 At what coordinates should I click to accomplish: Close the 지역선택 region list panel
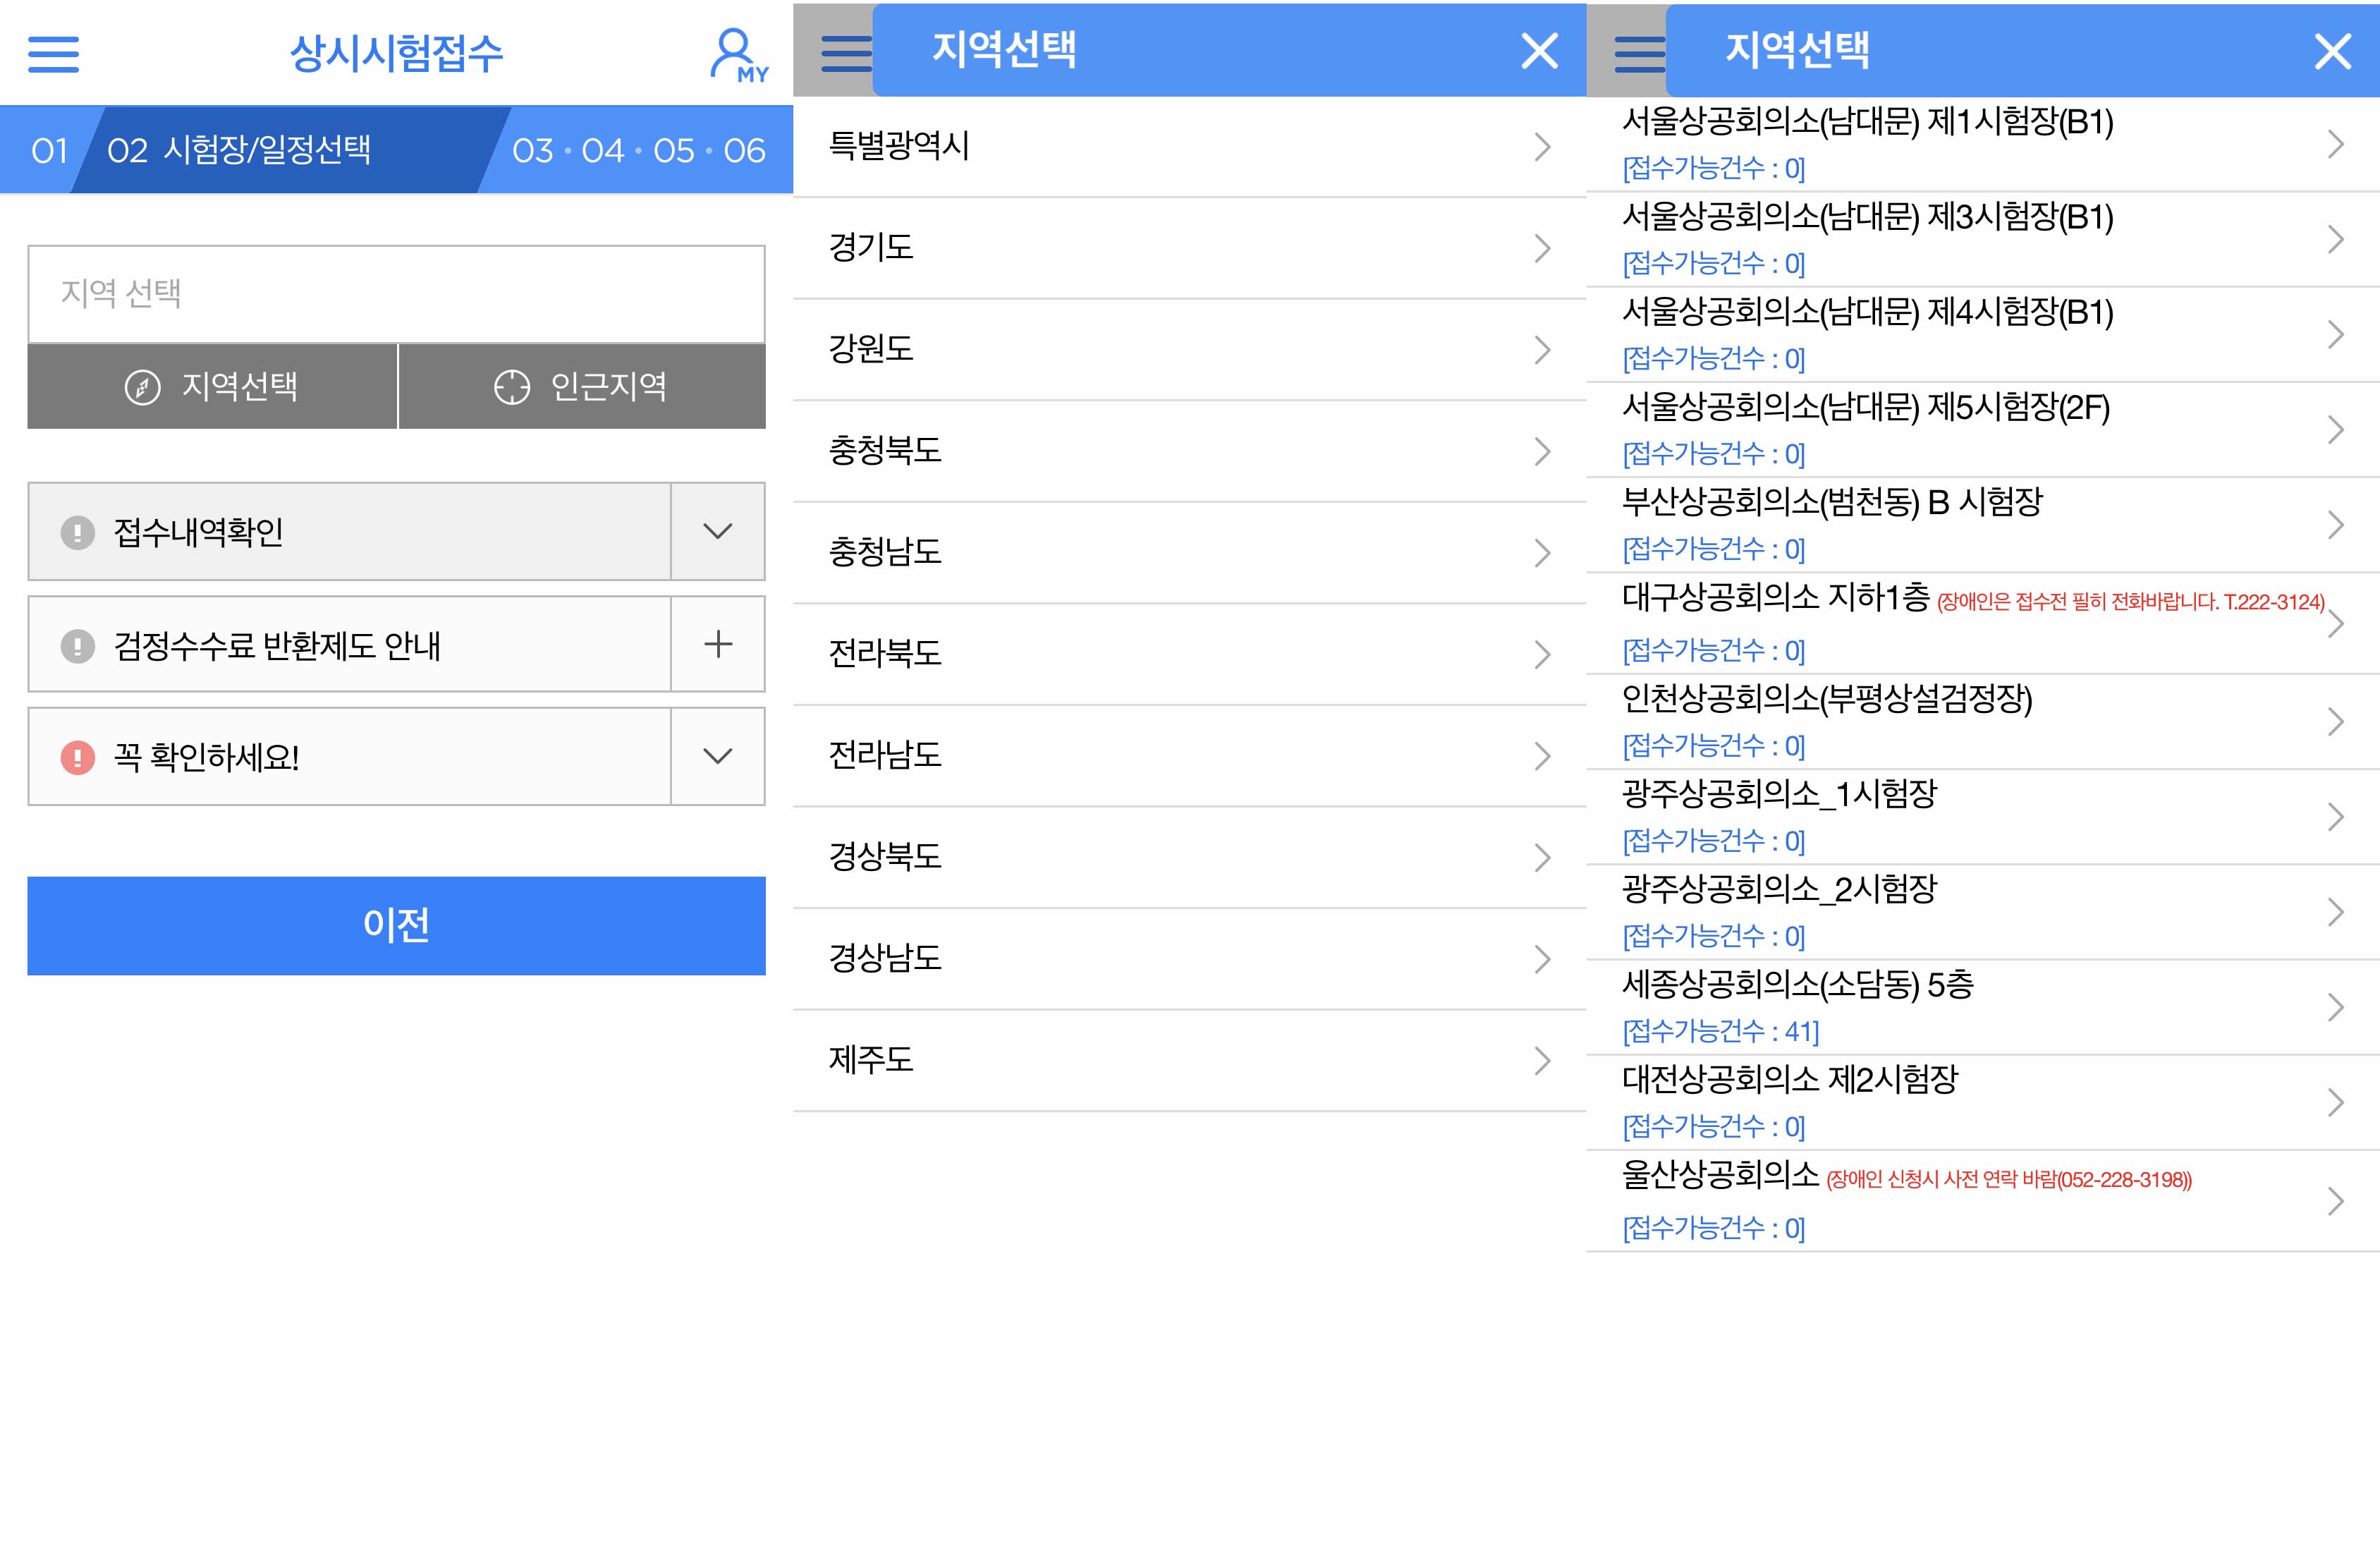pyautogui.click(x=1539, y=50)
